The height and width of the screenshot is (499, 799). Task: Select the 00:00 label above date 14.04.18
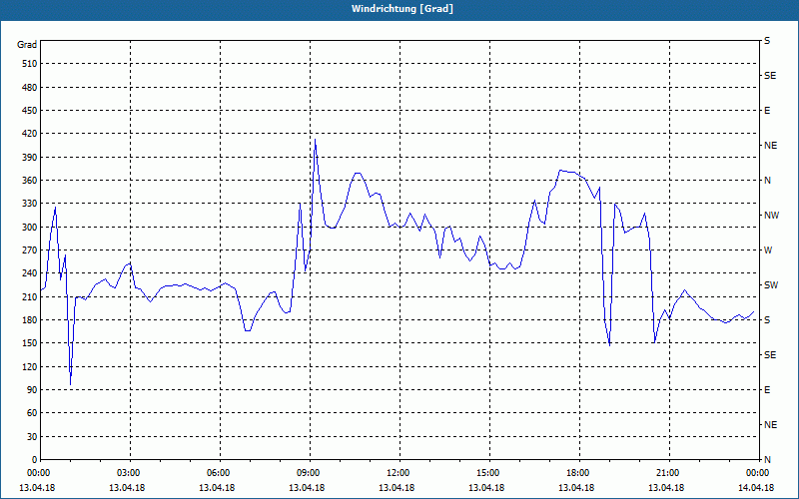pos(758,472)
